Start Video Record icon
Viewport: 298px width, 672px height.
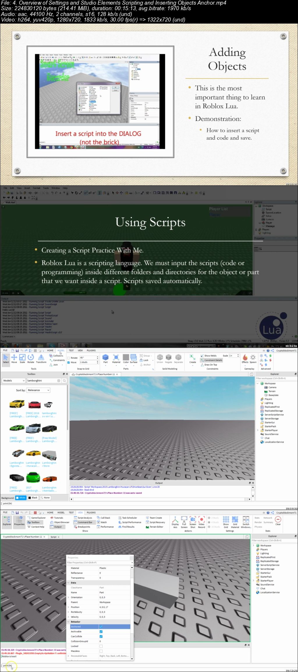(201, 522)
